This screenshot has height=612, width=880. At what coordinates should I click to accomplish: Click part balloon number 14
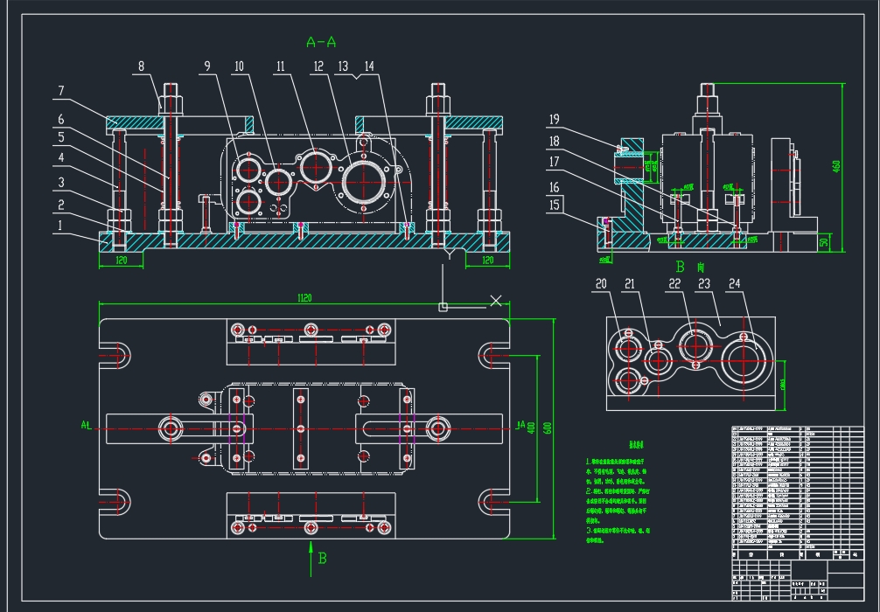369,66
